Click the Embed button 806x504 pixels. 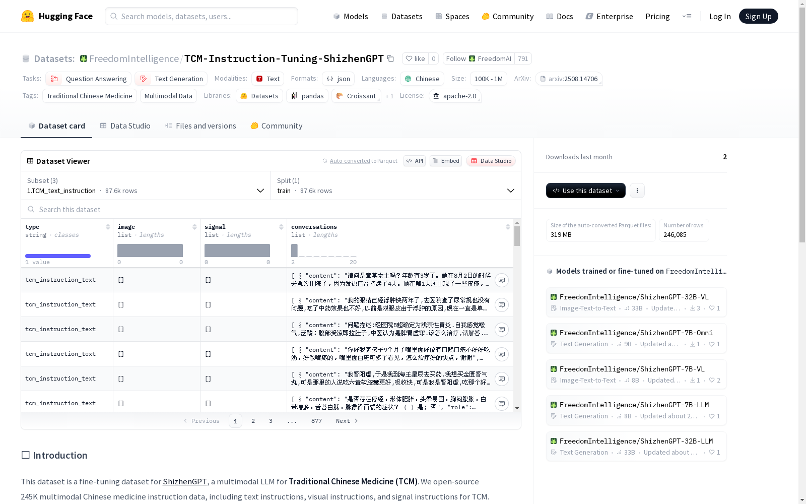[x=446, y=161]
